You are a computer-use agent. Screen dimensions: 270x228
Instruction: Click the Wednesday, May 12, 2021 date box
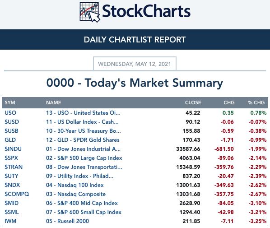pos(135,64)
